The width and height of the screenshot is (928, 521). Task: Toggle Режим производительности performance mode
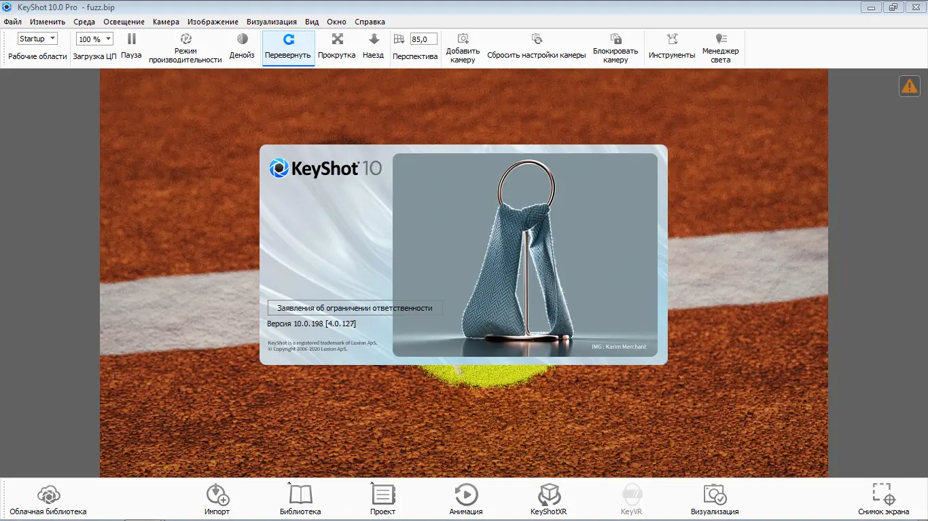click(x=185, y=48)
